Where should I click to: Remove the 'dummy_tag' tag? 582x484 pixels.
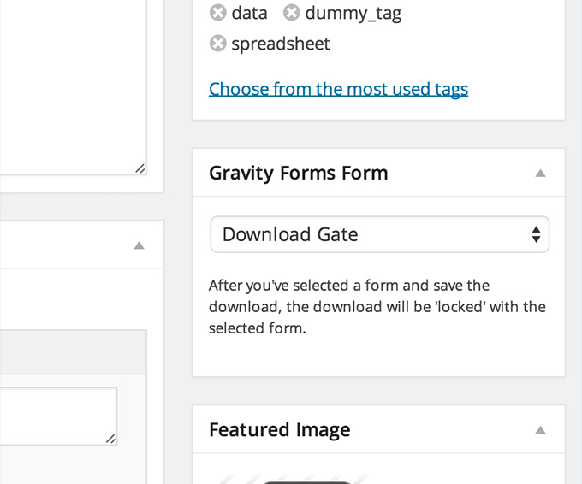tap(291, 13)
